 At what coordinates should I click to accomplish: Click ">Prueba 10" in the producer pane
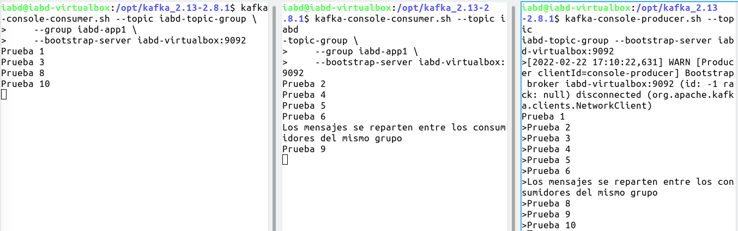click(x=548, y=225)
